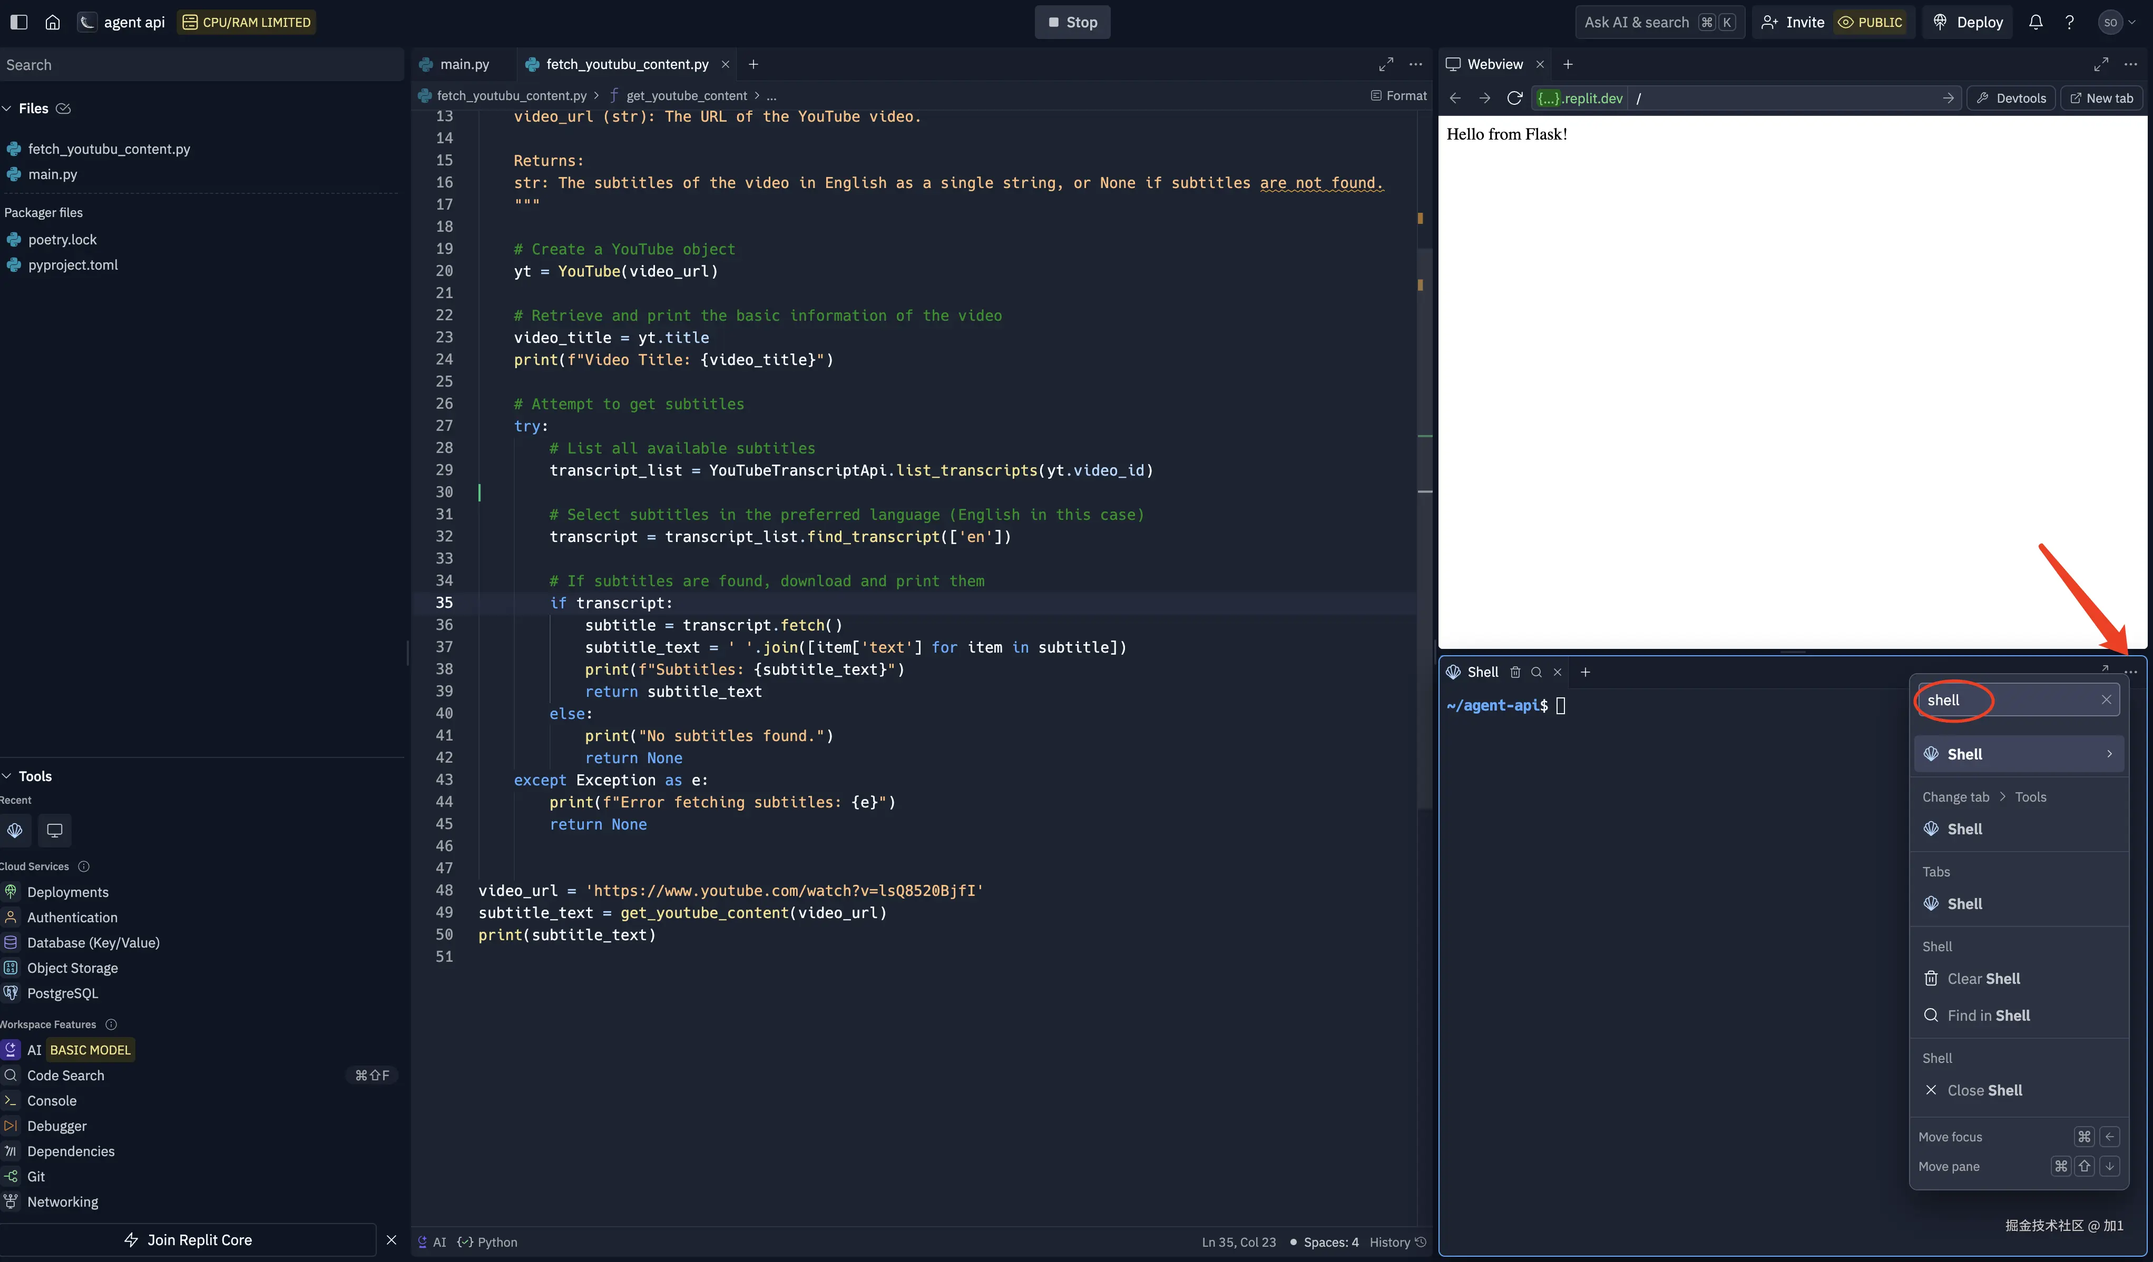Switch to the main.py tab

(464, 64)
